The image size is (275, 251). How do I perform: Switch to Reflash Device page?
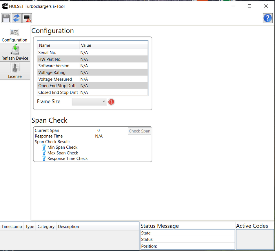[15, 53]
